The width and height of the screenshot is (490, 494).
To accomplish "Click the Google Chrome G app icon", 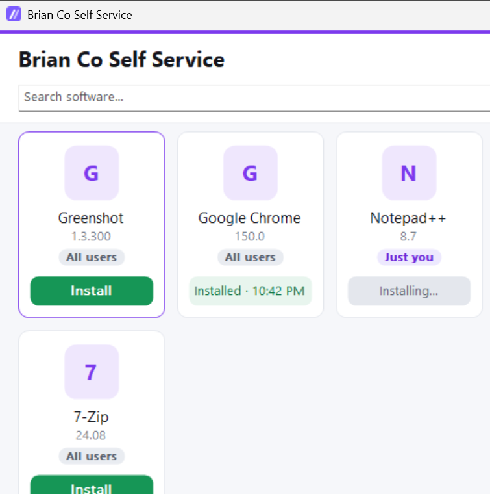I will tap(251, 173).
